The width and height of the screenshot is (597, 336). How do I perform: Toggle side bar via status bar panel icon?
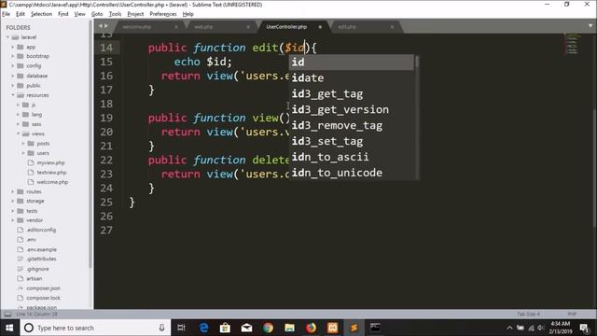[x=7, y=315]
